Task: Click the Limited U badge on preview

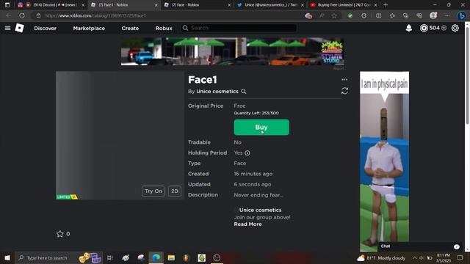Action: click(x=67, y=197)
